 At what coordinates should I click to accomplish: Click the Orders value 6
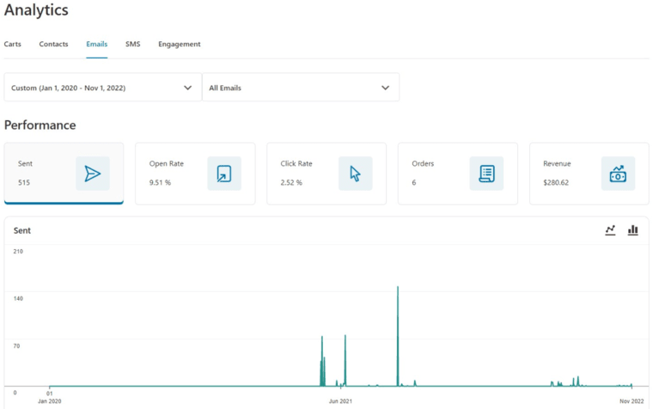pyautogui.click(x=414, y=182)
